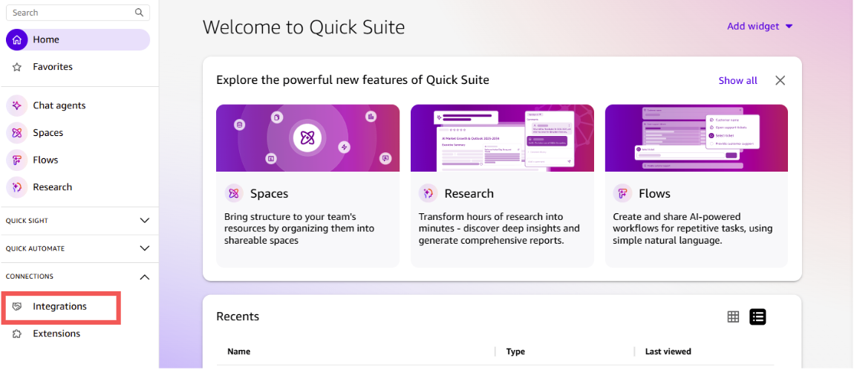
Task: Click the Spaces icon in sidebar
Action: point(17,133)
